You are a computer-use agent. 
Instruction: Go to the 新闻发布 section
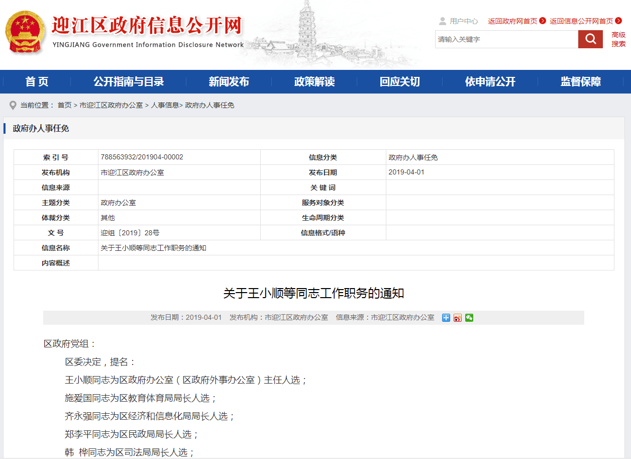point(229,82)
